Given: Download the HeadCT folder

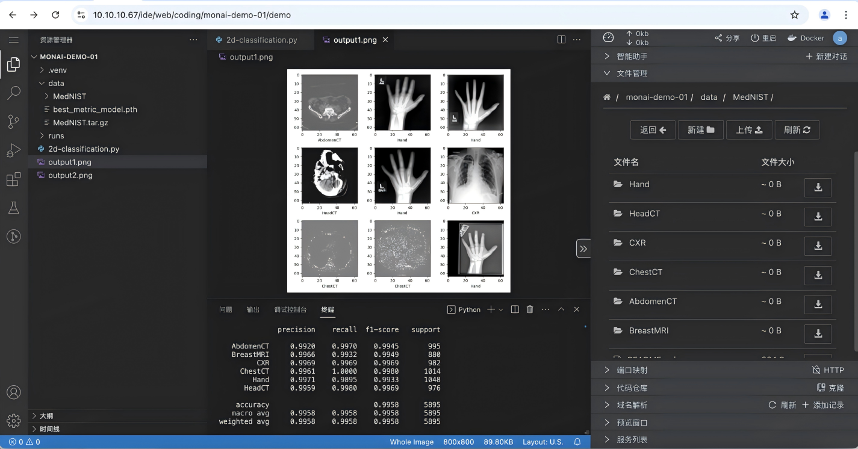Looking at the screenshot, I should tap(818, 217).
